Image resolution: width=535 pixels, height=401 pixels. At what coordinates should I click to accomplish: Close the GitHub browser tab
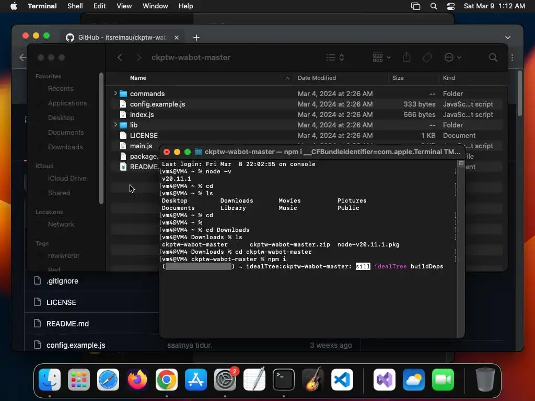[x=177, y=38]
